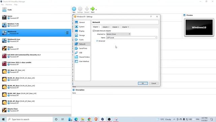Select Kali 2020 x64 Customized machine icon
This screenshot has width=216, height=122.
(4, 56)
